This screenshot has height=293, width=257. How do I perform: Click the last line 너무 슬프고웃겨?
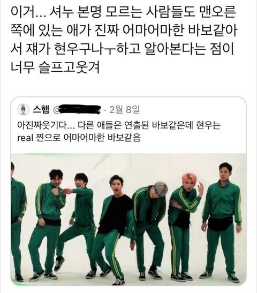pos(55,67)
